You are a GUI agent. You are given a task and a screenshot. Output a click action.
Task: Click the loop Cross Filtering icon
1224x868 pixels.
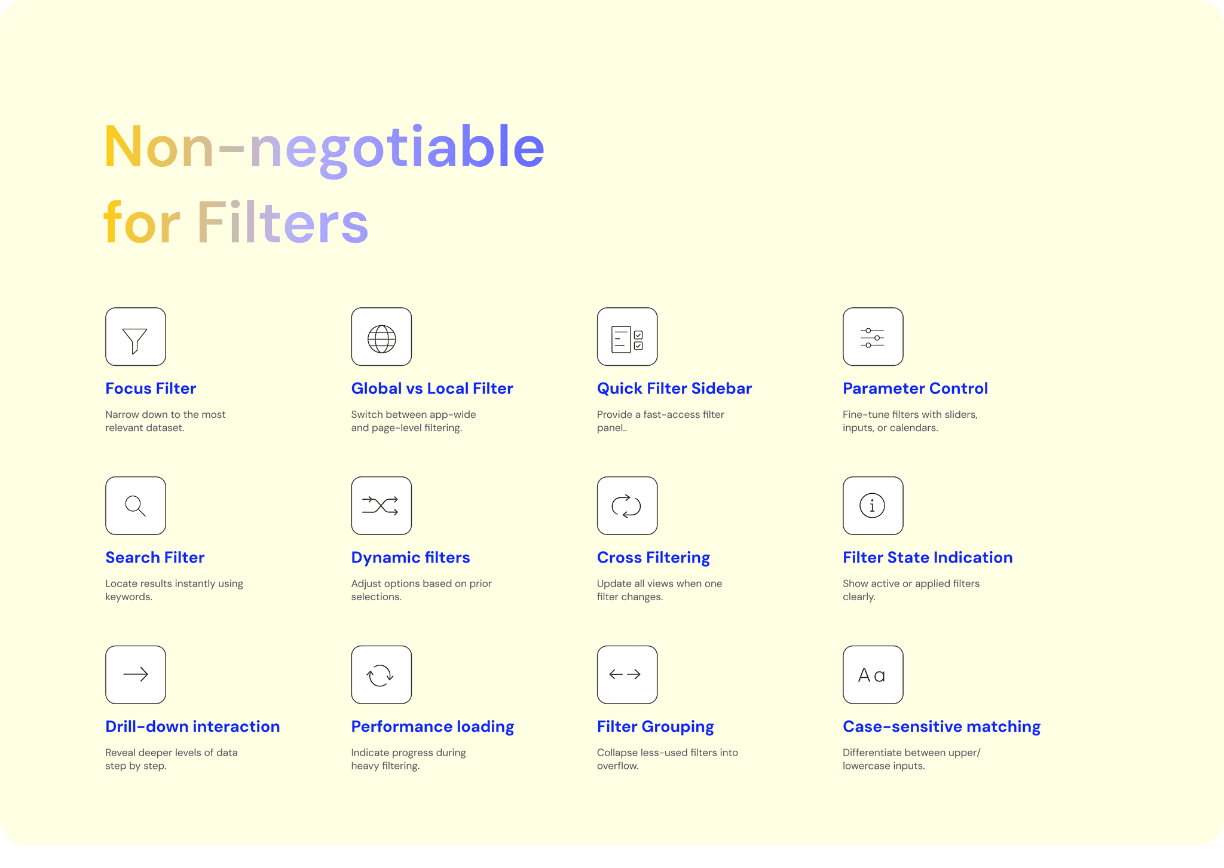pos(627,506)
